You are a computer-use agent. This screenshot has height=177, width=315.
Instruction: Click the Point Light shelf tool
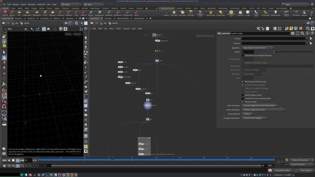[174, 13]
